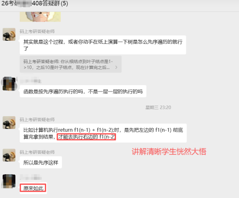This screenshot has height=198, width=239.
Task: Click sender name 码上考研答疑老师 above f1(n-1) message
Action: [x=37, y=120]
